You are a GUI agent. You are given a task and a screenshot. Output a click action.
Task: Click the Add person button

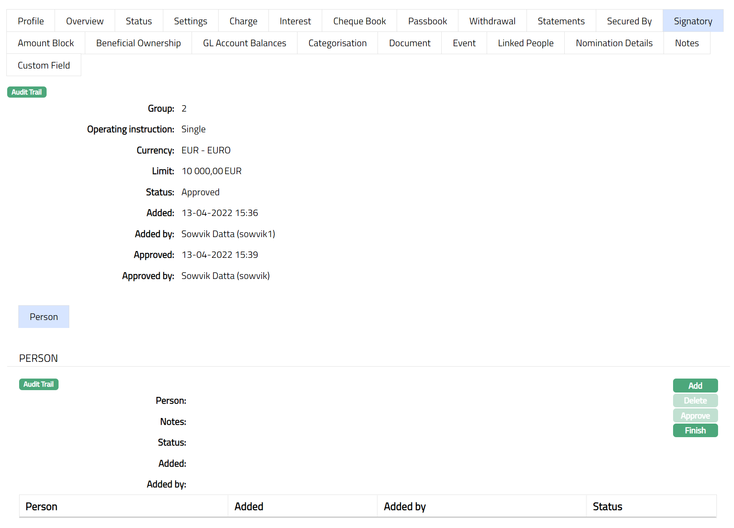[695, 385]
